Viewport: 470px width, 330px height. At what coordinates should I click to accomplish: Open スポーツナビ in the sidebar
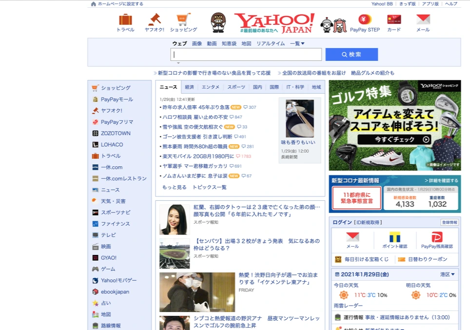point(116,213)
